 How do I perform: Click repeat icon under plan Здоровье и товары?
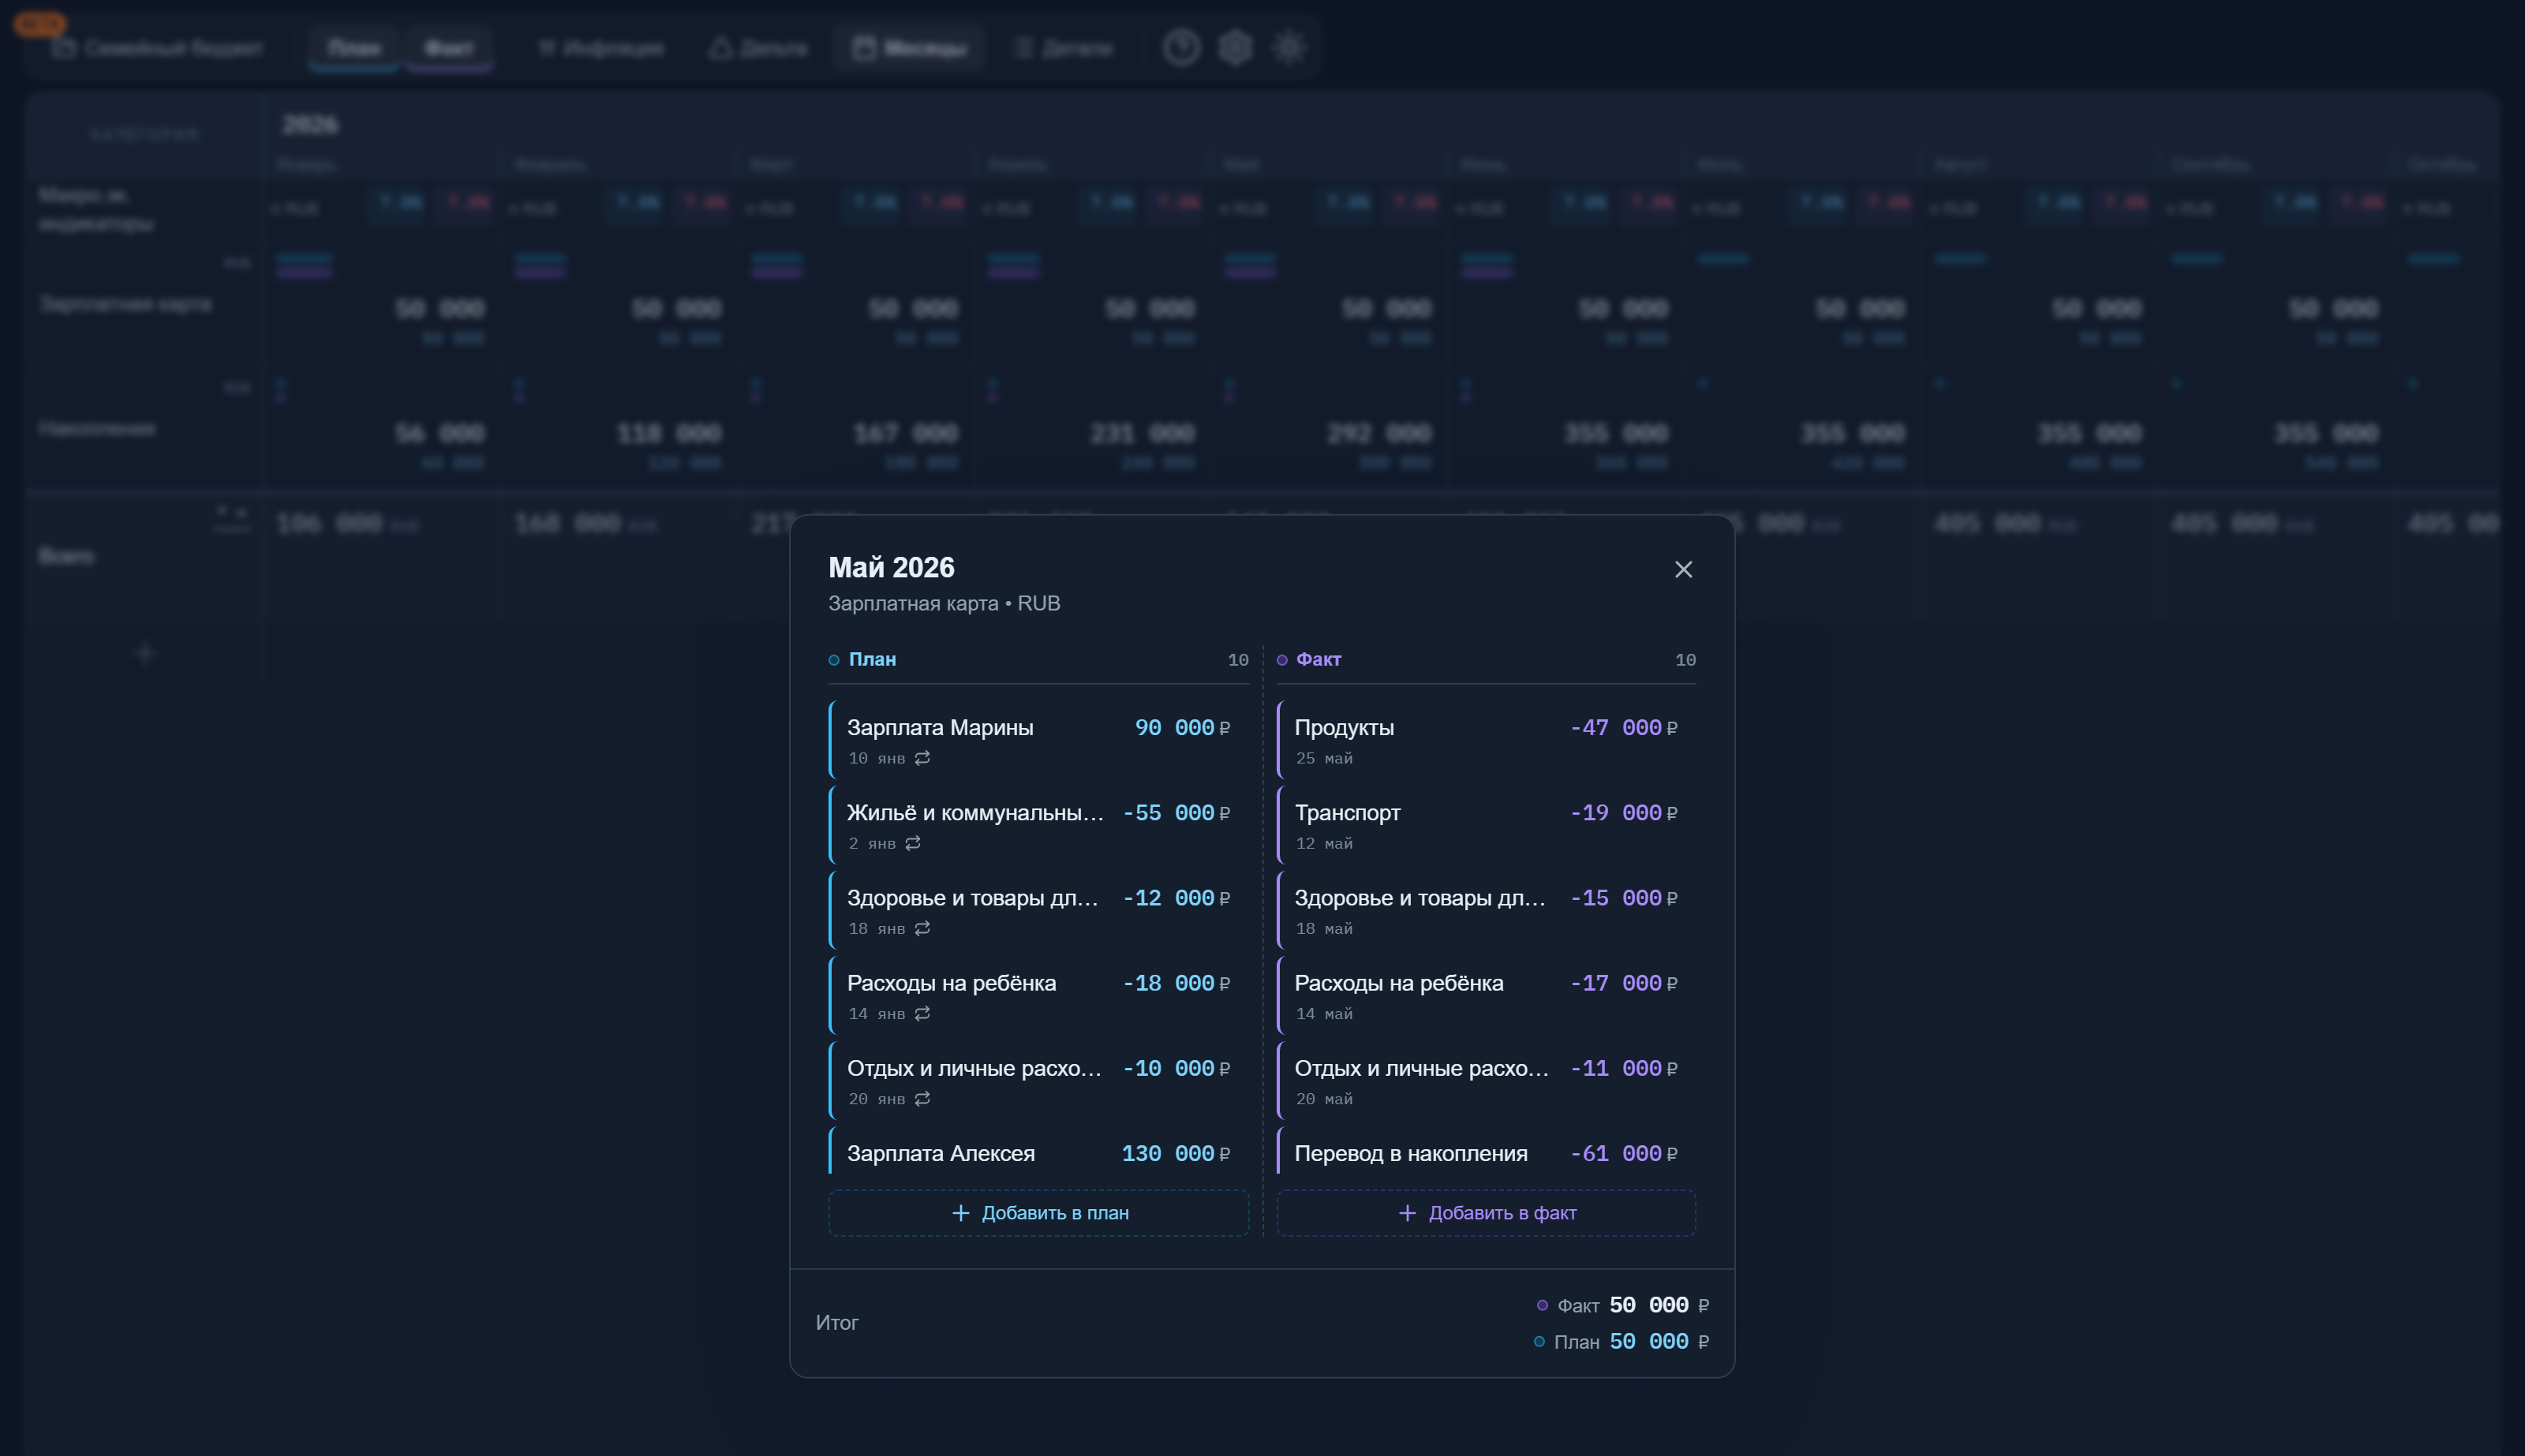[922, 928]
